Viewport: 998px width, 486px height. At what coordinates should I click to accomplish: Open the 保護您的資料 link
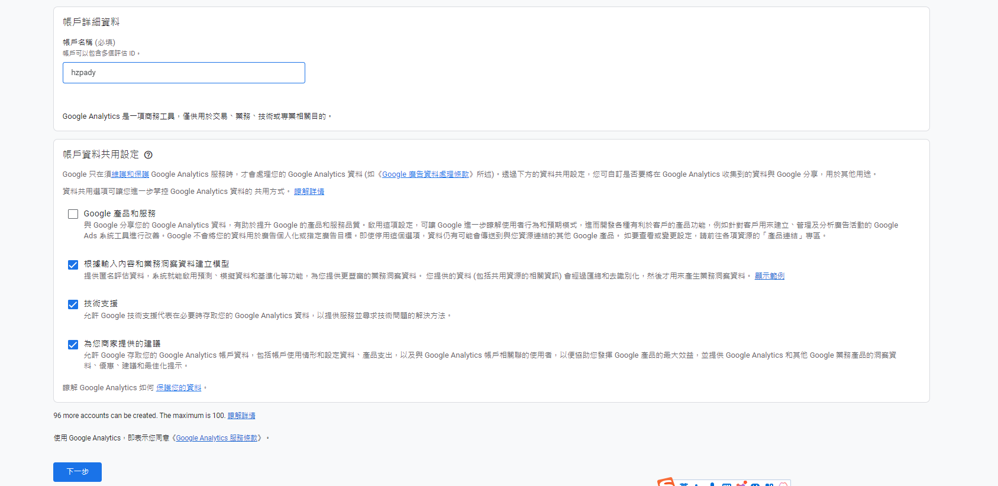[179, 388]
